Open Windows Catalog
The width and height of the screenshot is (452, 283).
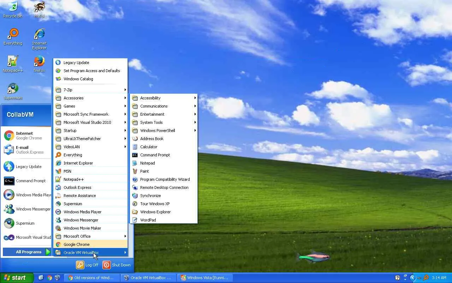pyautogui.click(x=90, y=79)
